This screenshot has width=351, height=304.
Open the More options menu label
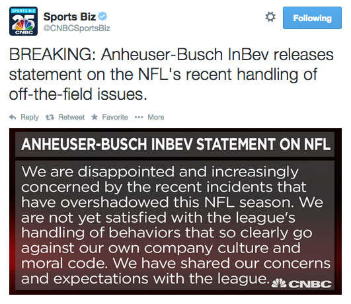click(156, 117)
